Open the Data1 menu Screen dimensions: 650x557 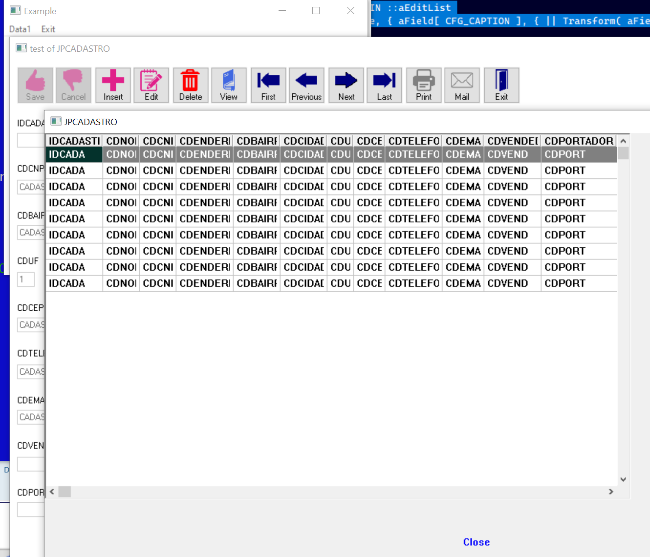pyautogui.click(x=20, y=29)
